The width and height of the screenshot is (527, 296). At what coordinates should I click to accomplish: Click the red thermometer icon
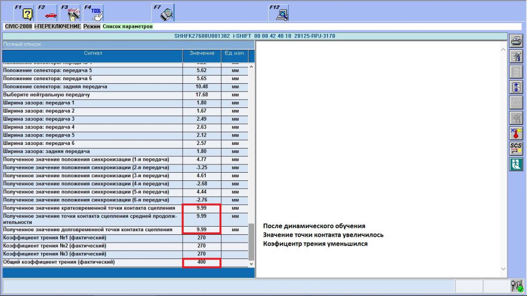click(515, 134)
